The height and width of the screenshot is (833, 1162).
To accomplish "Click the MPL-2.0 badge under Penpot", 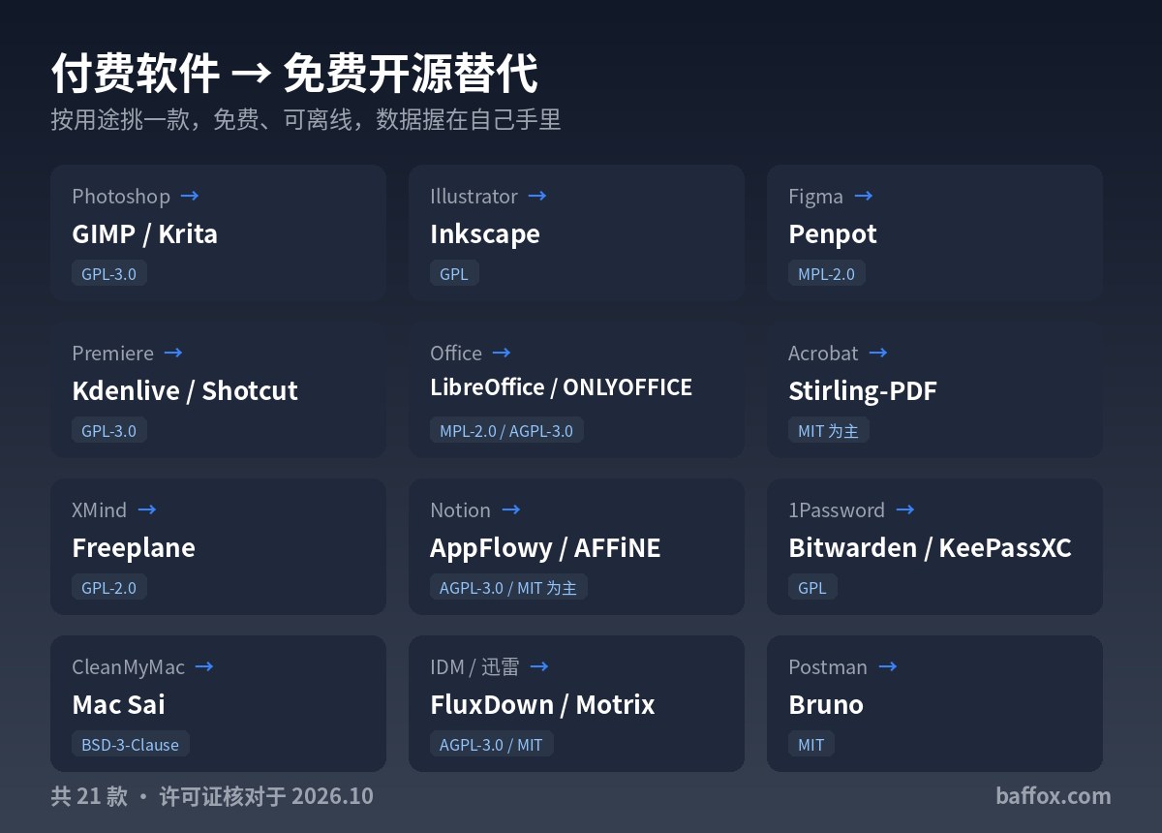I will click(827, 273).
